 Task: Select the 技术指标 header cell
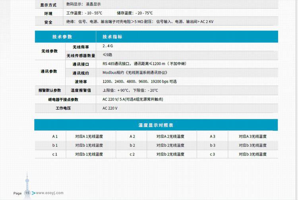coord(187,37)
